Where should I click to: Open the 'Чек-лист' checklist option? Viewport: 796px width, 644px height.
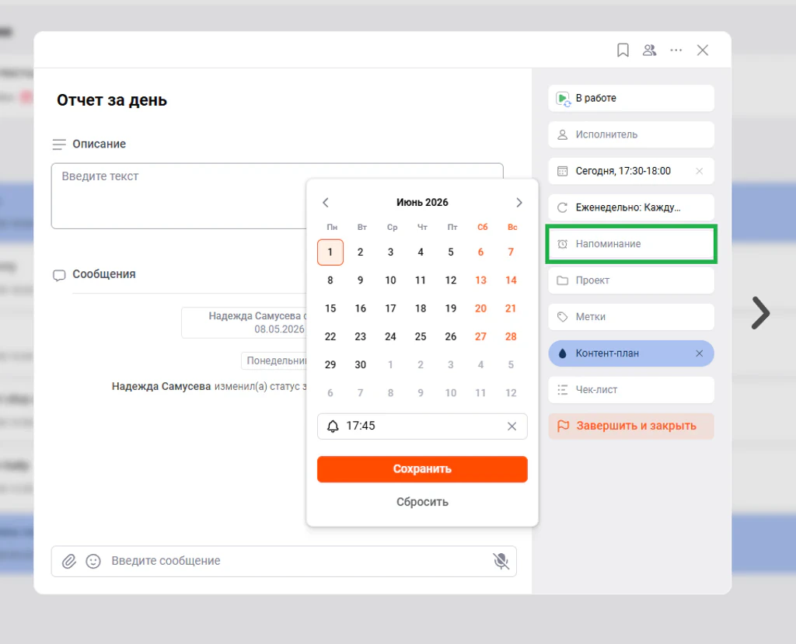pos(631,390)
